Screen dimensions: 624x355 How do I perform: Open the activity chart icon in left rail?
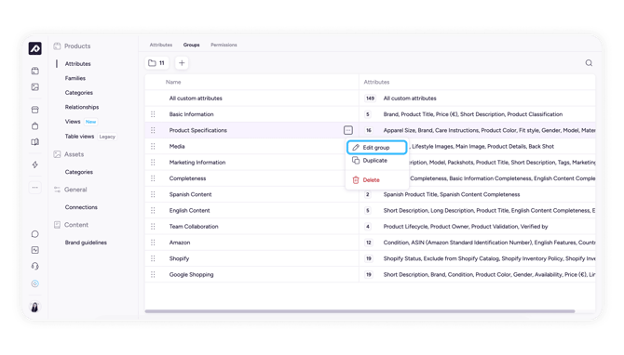click(35, 250)
